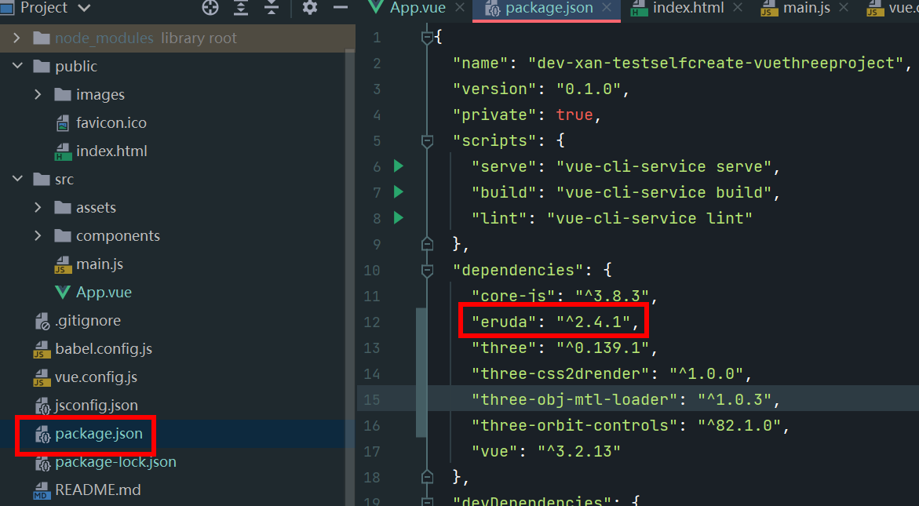Click the fold end marker on line 18
This screenshot has width=919, height=506.
(427, 477)
